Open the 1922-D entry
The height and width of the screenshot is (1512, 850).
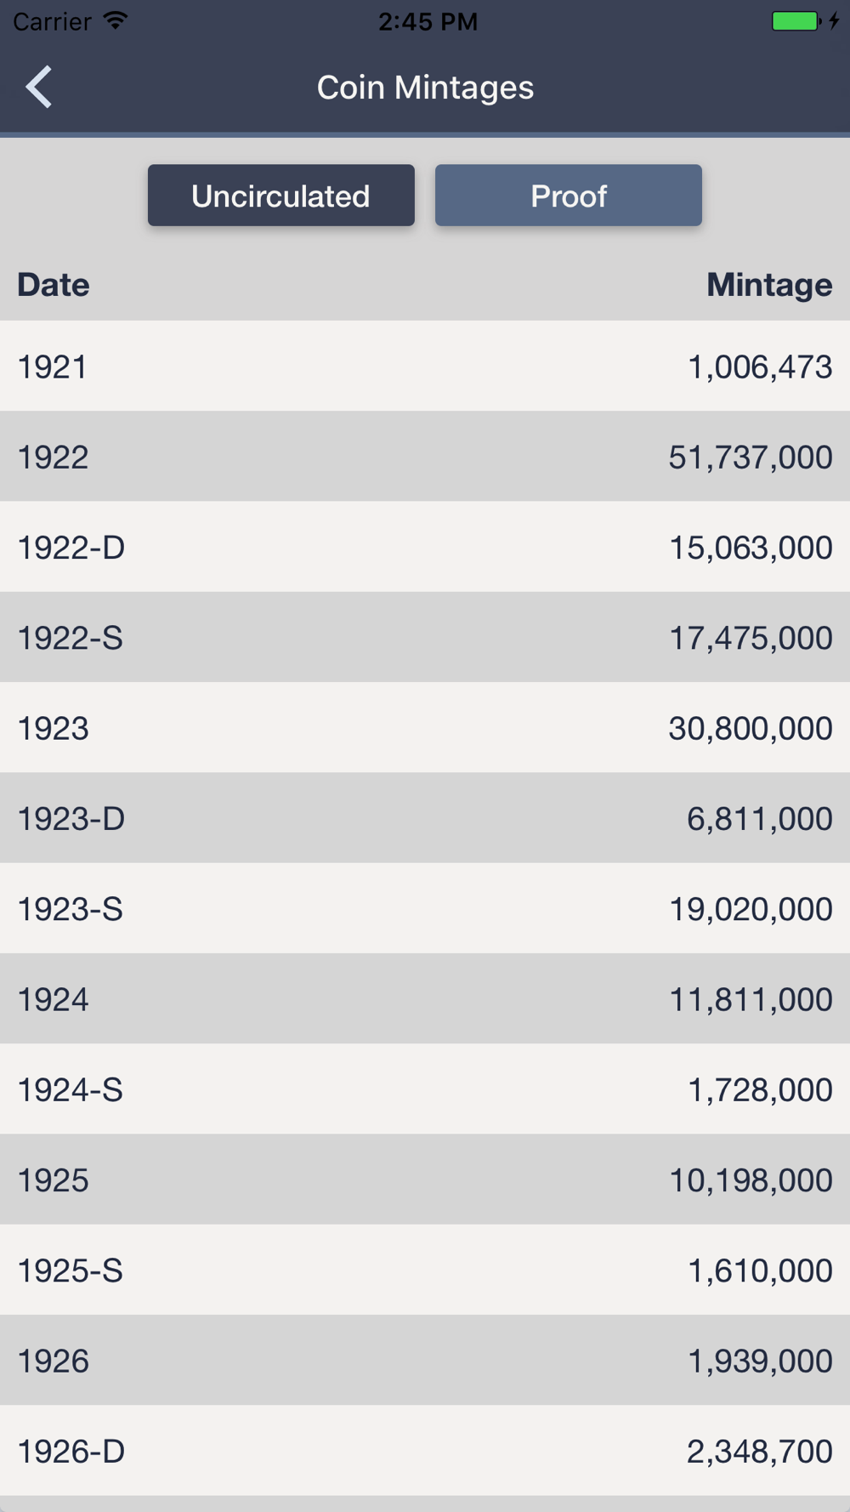click(x=425, y=547)
